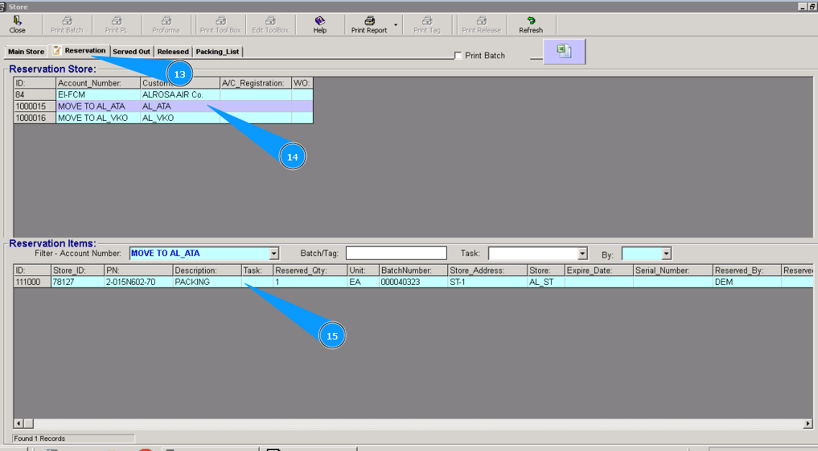Viewport: 818px width, 451px height.
Task: Click the Serial_Number column header
Action: (x=673, y=270)
